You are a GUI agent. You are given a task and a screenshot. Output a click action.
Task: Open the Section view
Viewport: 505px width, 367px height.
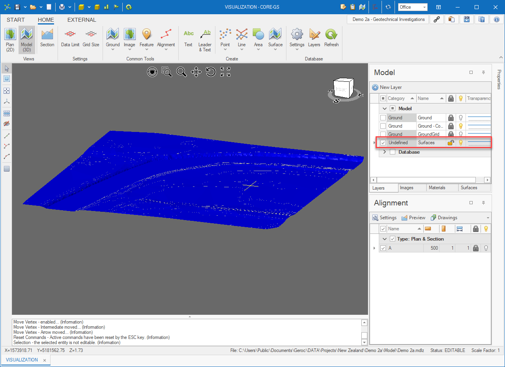tap(47, 38)
